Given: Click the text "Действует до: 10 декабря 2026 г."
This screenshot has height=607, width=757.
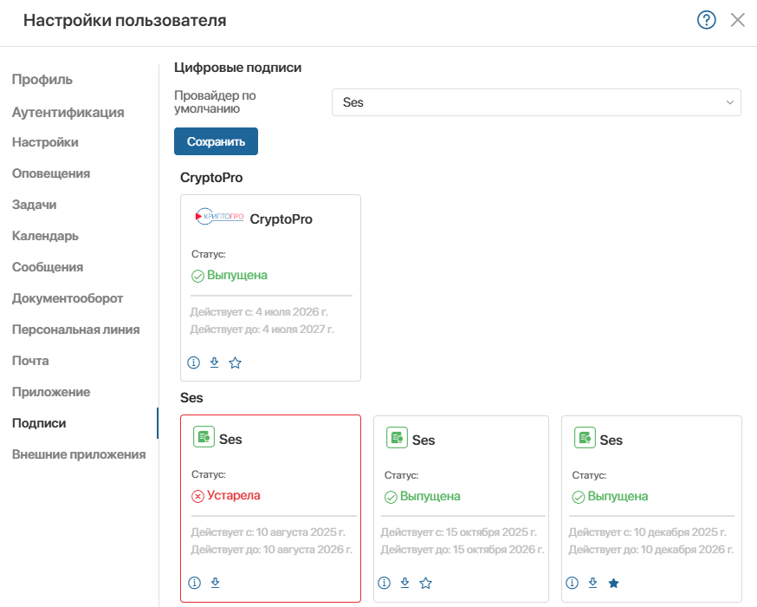Looking at the screenshot, I should 651,550.
